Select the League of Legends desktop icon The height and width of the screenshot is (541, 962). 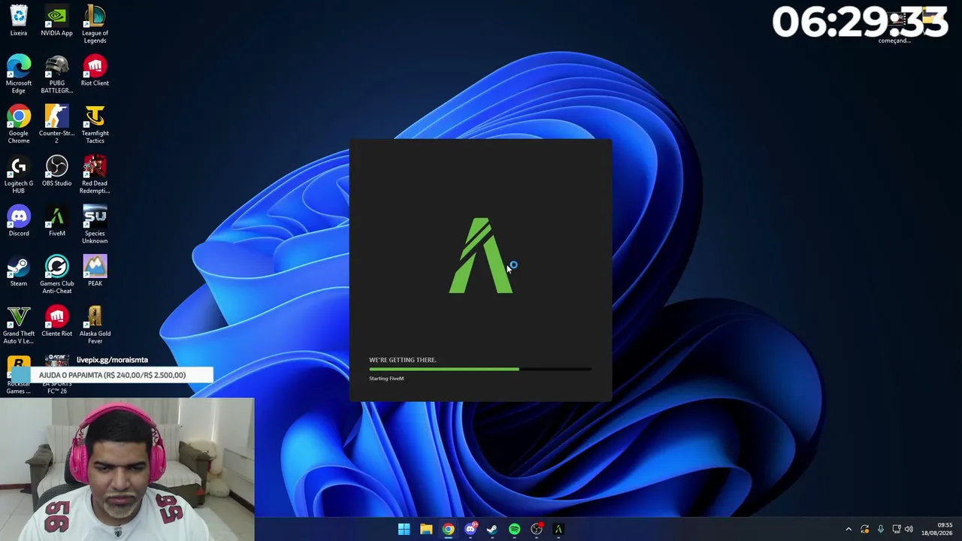[x=95, y=24]
